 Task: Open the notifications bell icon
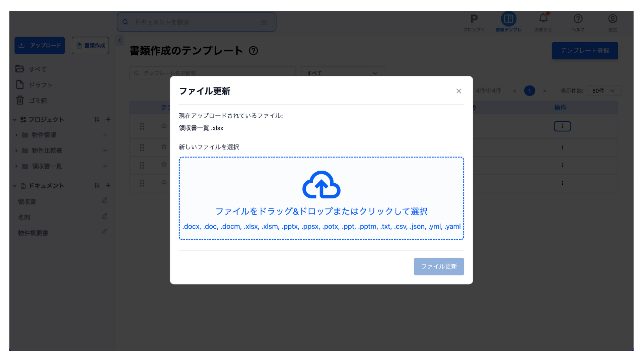[x=543, y=19]
